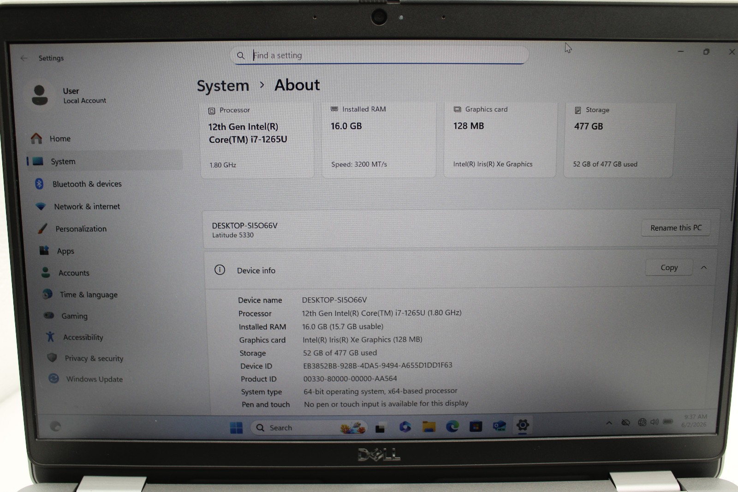
Task: Click the network globe tray icon
Action: coord(642,422)
